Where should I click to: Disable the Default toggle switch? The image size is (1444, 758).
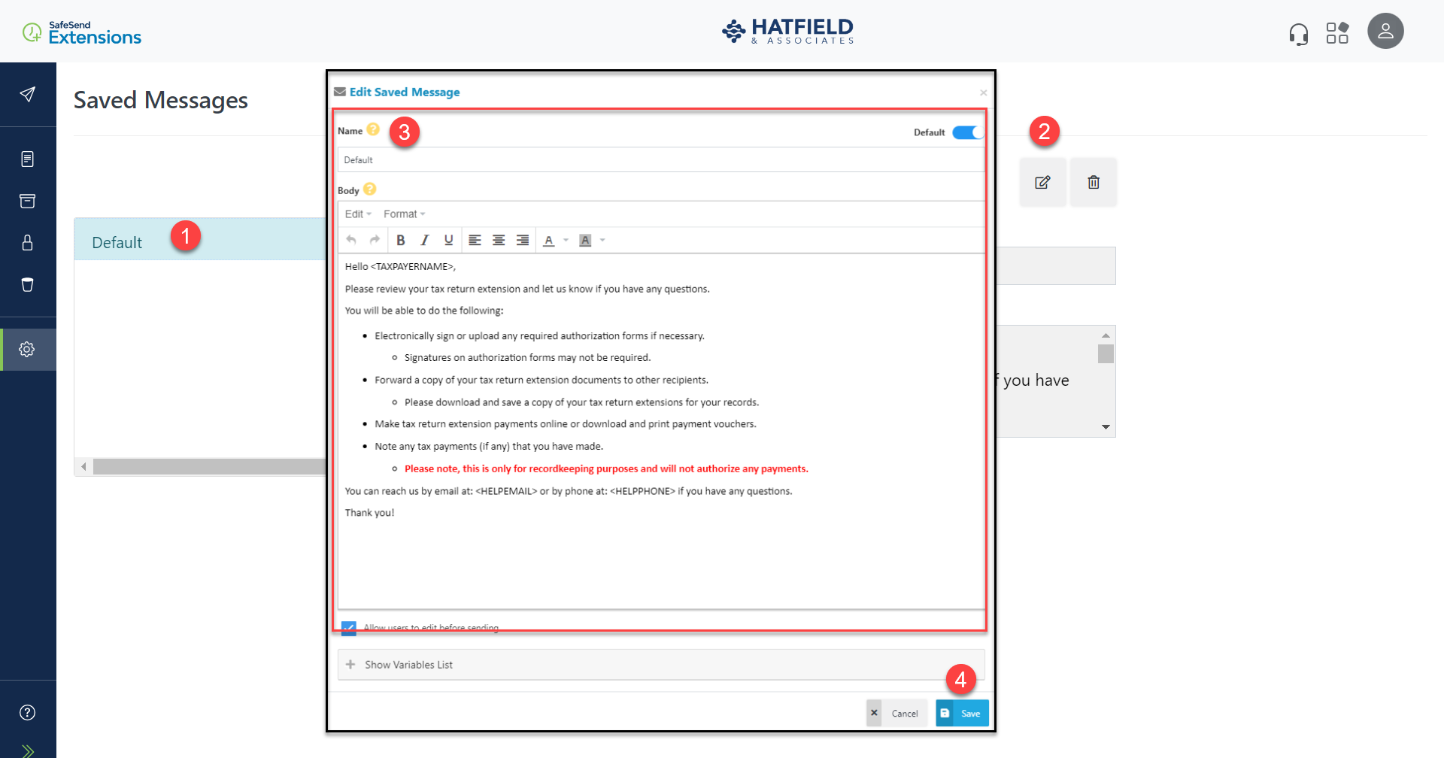967,132
